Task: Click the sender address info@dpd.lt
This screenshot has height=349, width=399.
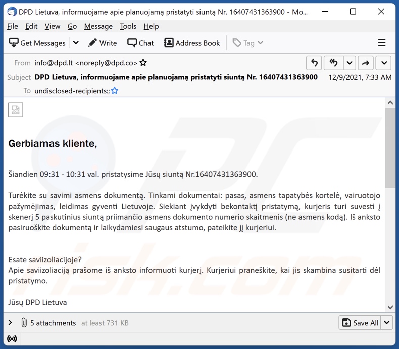Action: [x=86, y=63]
